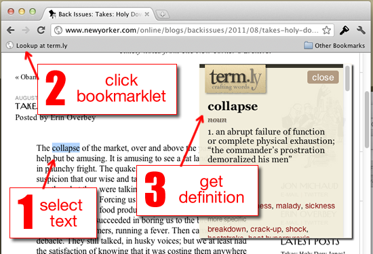Click the browser forward arrow
373x254 pixels.
[x=26, y=31]
